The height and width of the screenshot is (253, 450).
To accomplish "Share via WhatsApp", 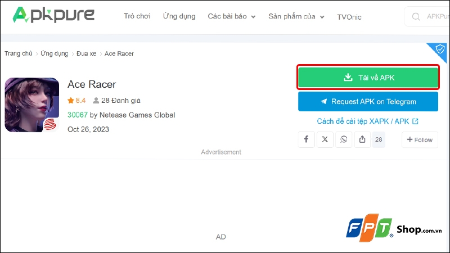I will point(344,139).
